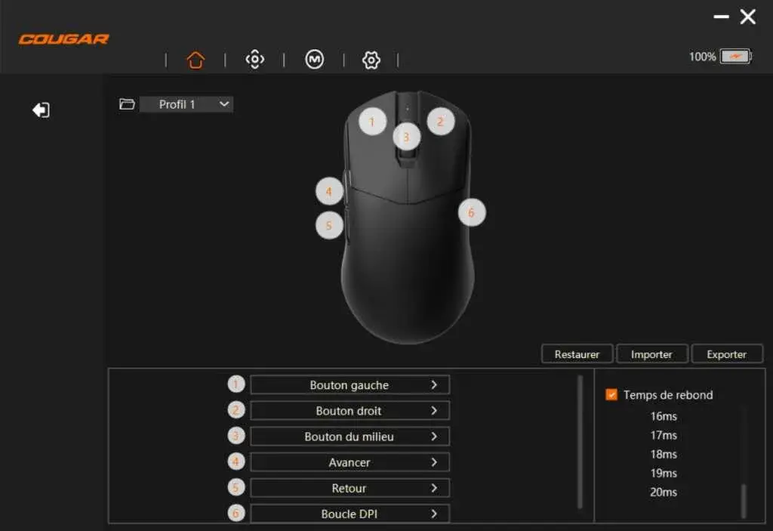Select the sensor performance crosshair icon

tap(254, 60)
